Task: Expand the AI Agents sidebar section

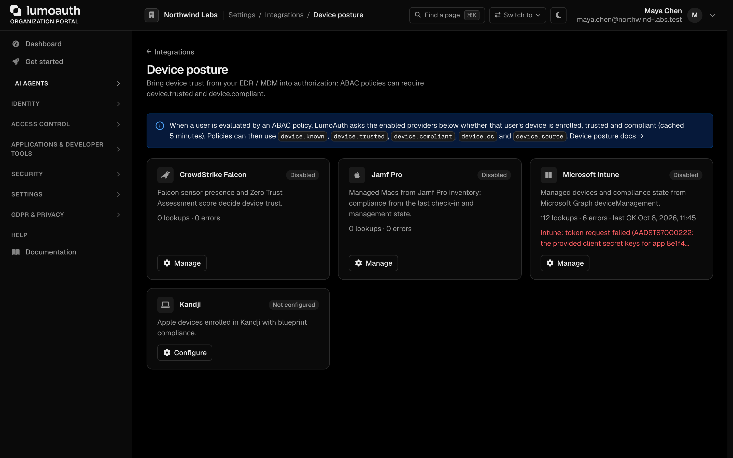Action: pyautogui.click(x=66, y=84)
